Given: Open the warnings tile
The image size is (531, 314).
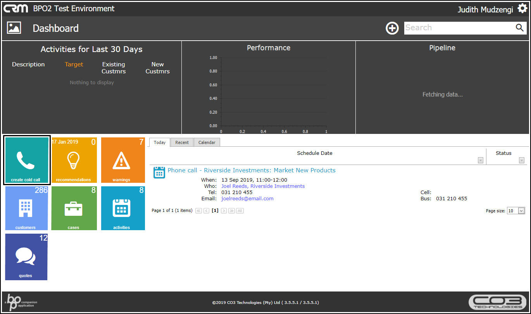Looking at the screenshot, I should (x=122, y=160).
